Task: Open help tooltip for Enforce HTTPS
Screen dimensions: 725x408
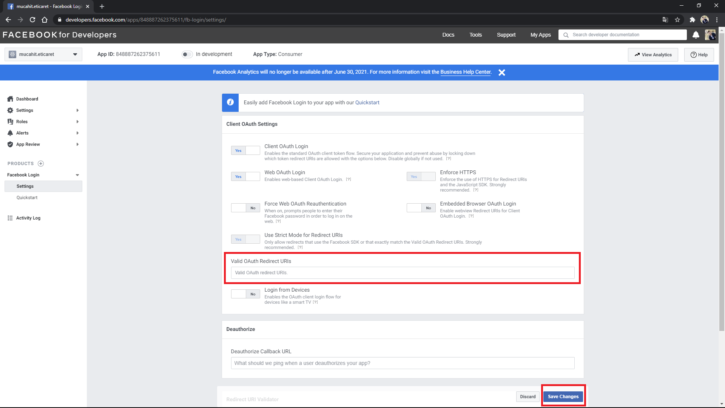Action: click(x=476, y=190)
